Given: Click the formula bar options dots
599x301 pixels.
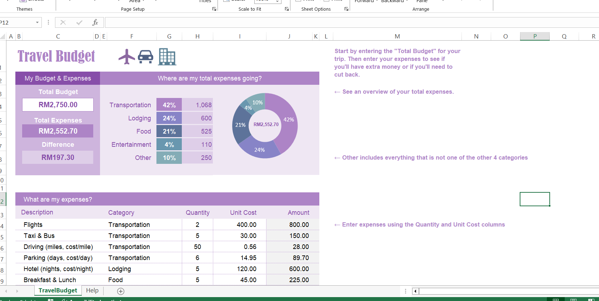Looking at the screenshot, I should click(48, 22).
